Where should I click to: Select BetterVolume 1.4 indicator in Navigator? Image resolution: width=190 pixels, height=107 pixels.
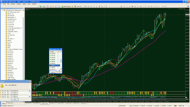[x=12, y=17]
